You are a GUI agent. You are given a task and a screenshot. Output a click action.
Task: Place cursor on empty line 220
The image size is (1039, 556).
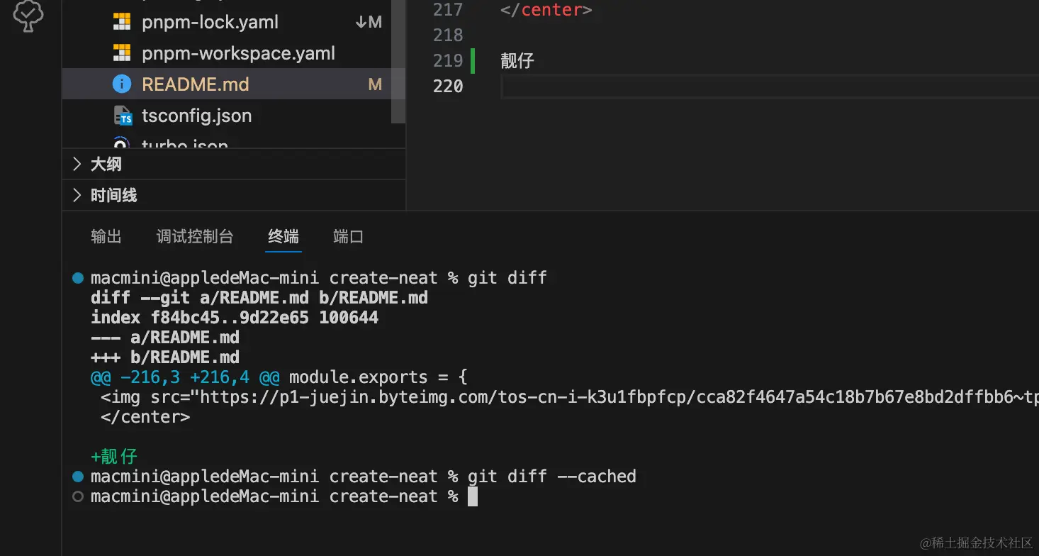coord(769,87)
